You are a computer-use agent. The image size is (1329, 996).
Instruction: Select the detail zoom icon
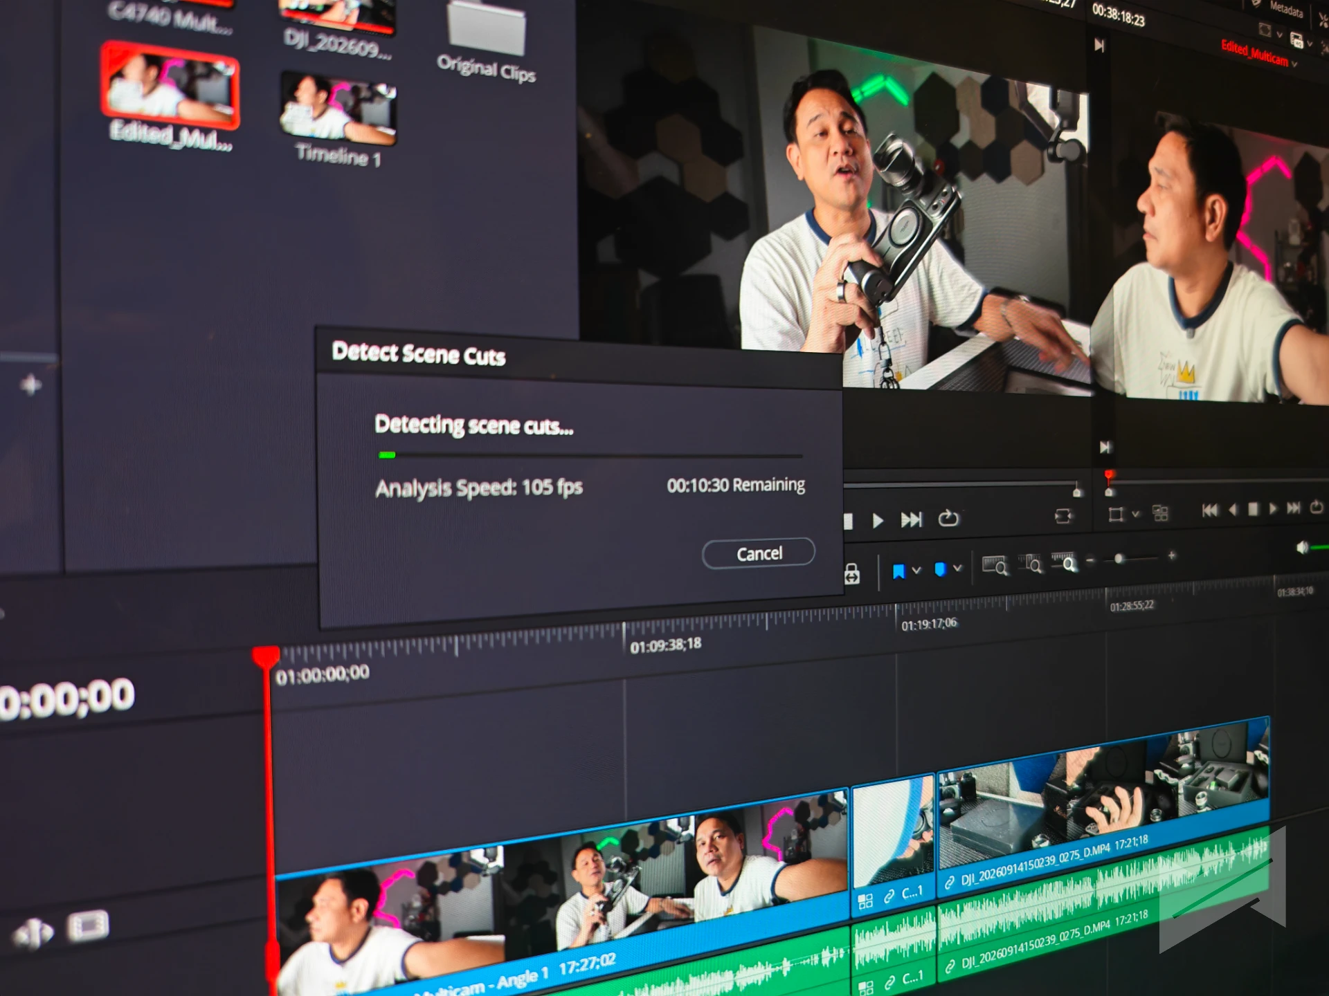coord(1030,564)
